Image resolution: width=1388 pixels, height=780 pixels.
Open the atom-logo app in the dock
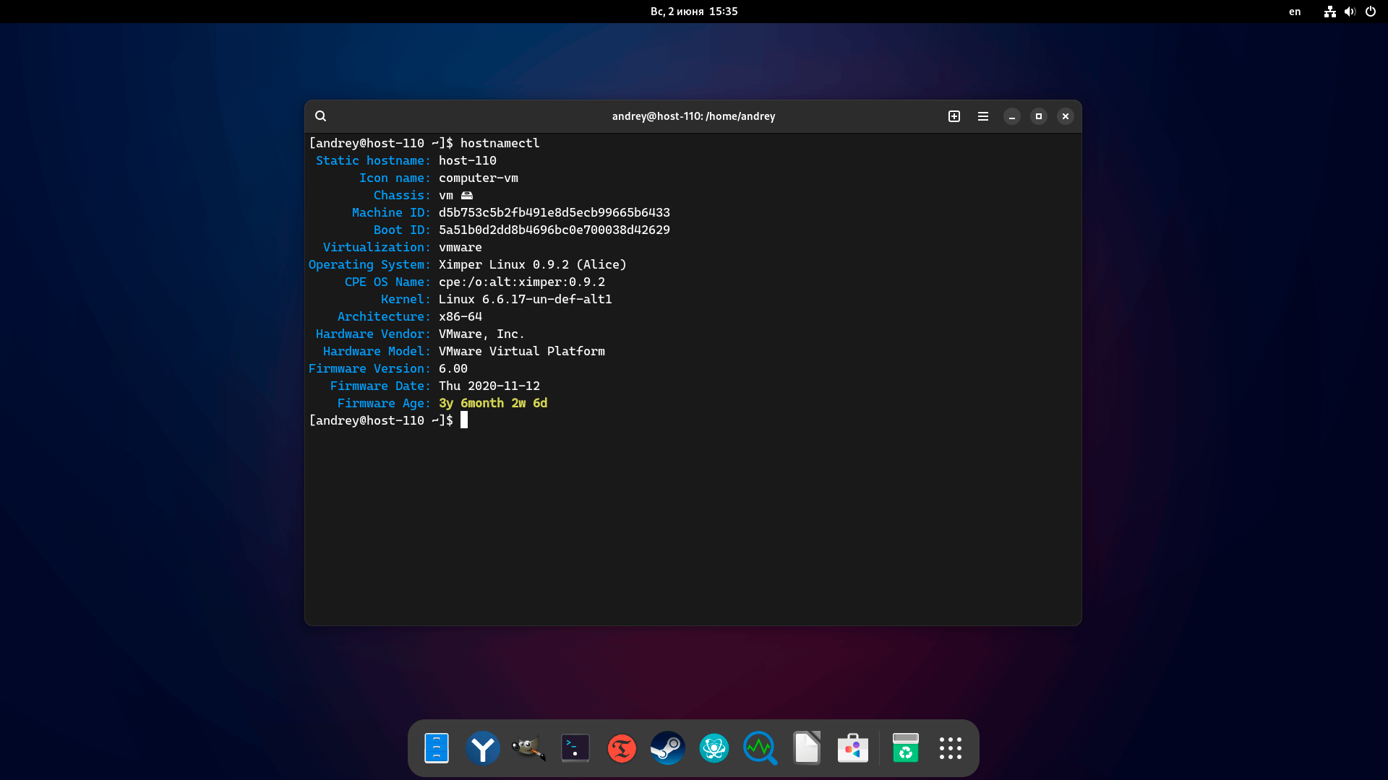click(714, 748)
